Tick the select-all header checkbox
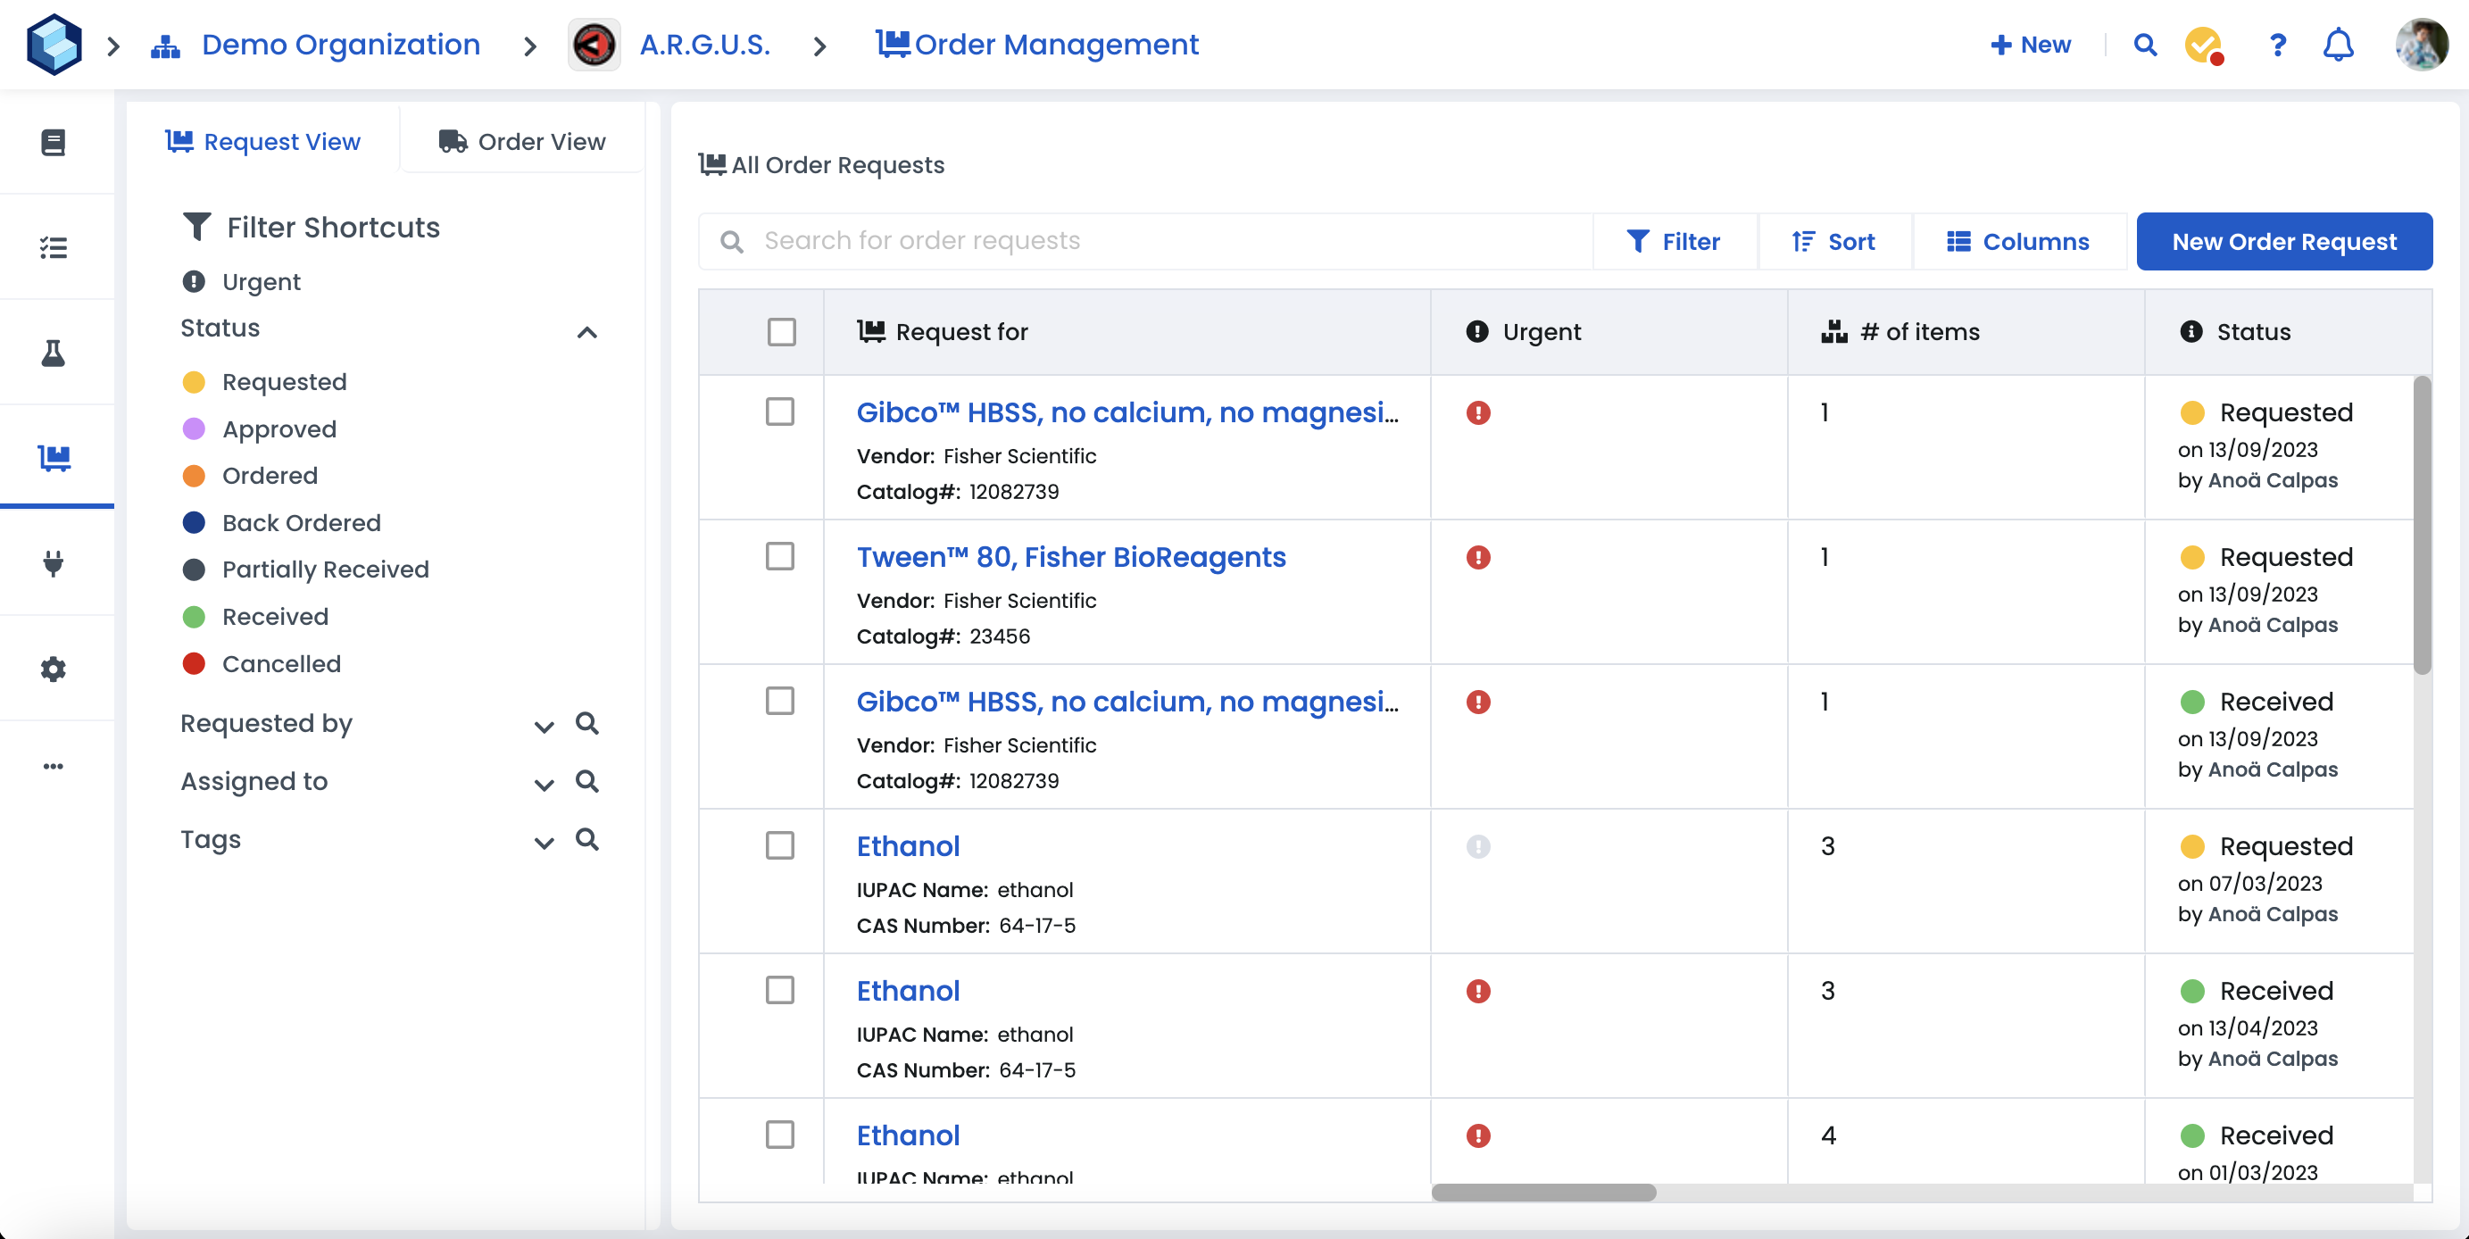The width and height of the screenshot is (2469, 1239). [x=782, y=331]
